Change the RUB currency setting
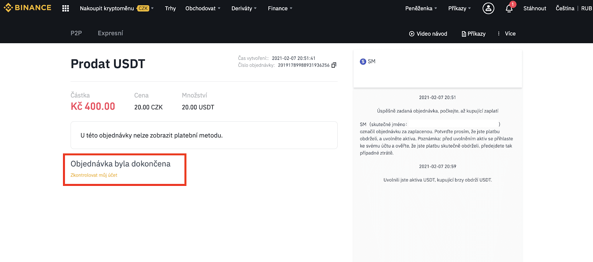 pos(586,8)
